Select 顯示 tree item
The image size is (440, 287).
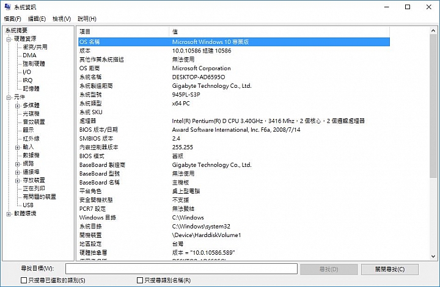(x=28, y=130)
